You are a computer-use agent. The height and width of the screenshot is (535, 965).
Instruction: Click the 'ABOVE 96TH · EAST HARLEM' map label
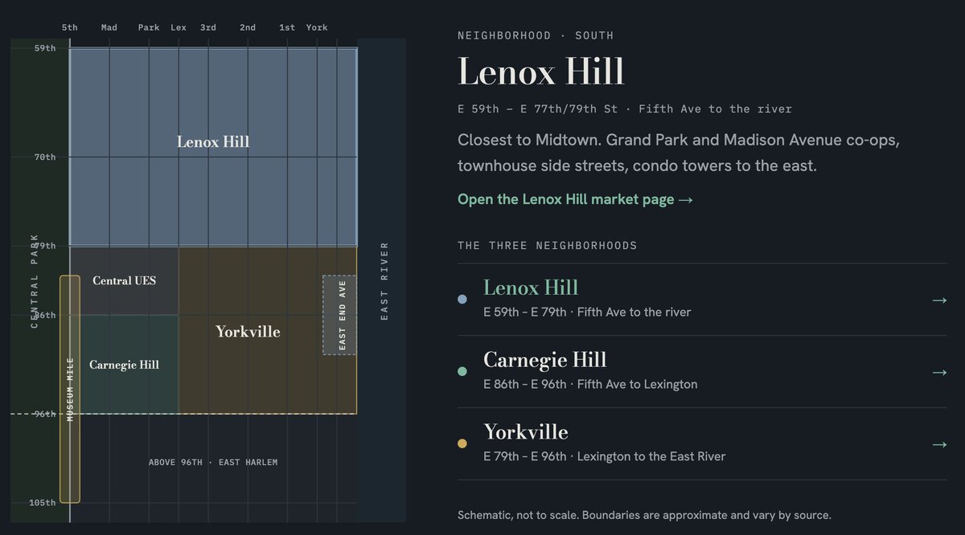[x=213, y=463]
